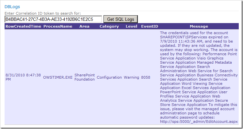Click the SharePoint Foundation area cell
243x129 pixels.
[x=85, y=77]
